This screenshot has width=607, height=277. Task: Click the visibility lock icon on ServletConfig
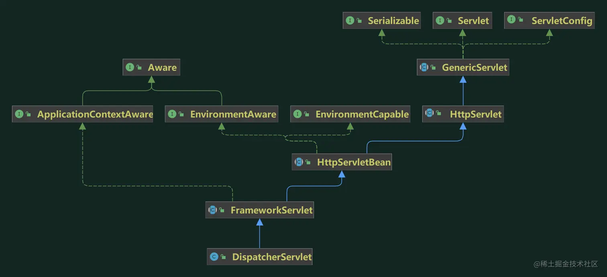pos(520,19)
